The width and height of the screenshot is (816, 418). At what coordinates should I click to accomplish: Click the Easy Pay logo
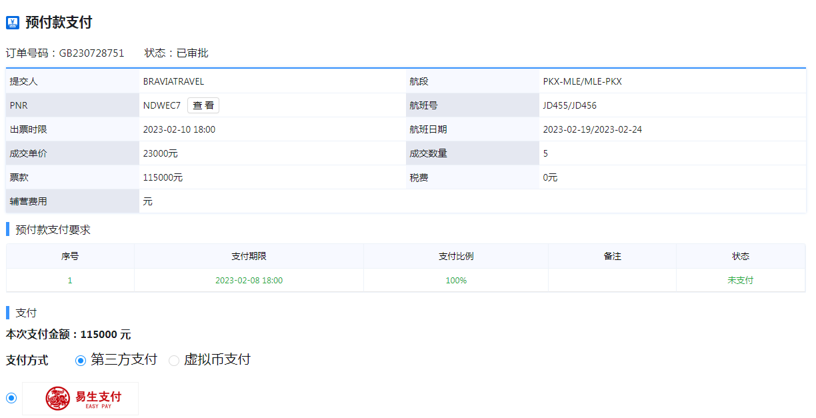point(81,398)
